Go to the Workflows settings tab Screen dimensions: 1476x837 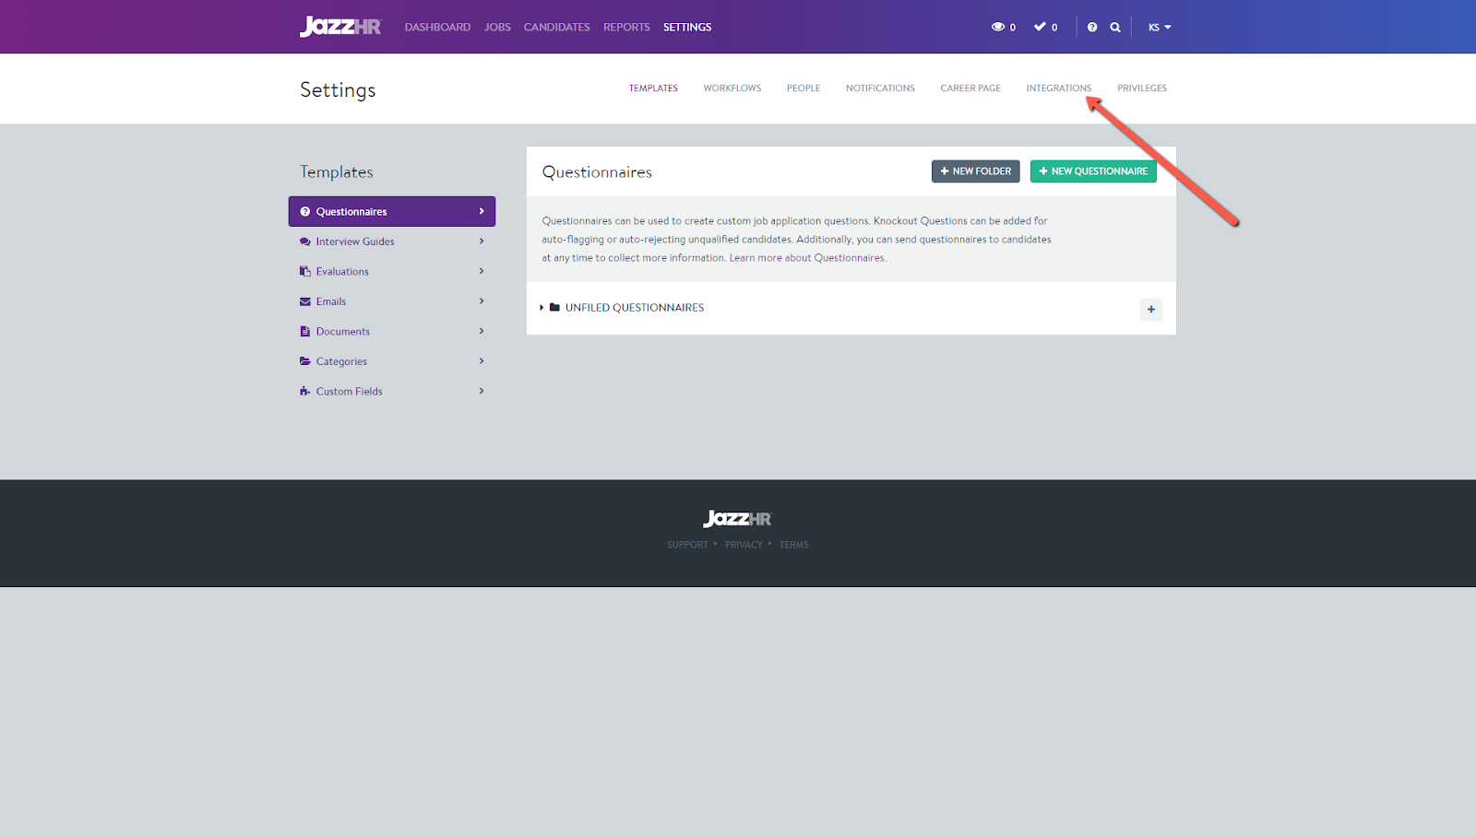(732, 88)
